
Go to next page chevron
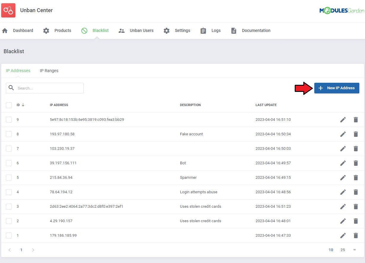33,250
